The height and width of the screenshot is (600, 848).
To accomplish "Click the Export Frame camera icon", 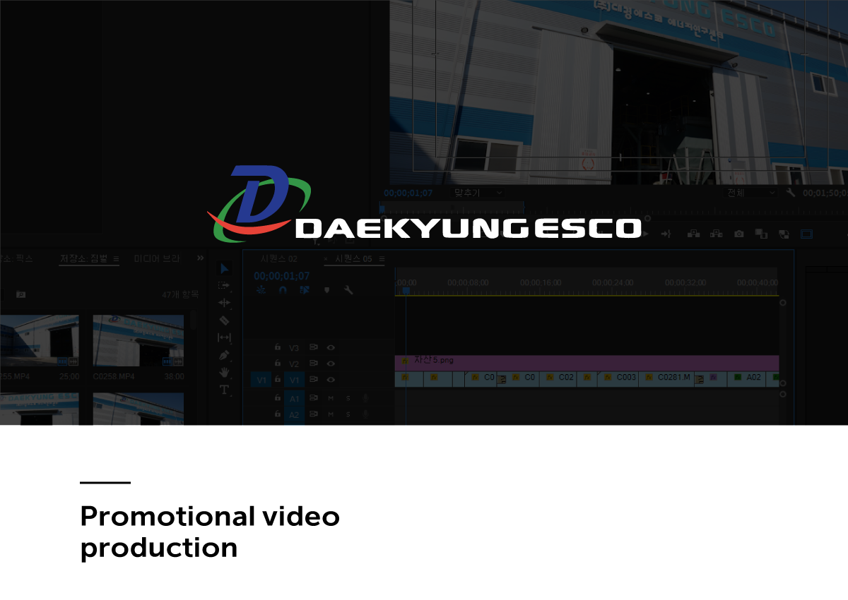I will point(738,234).
